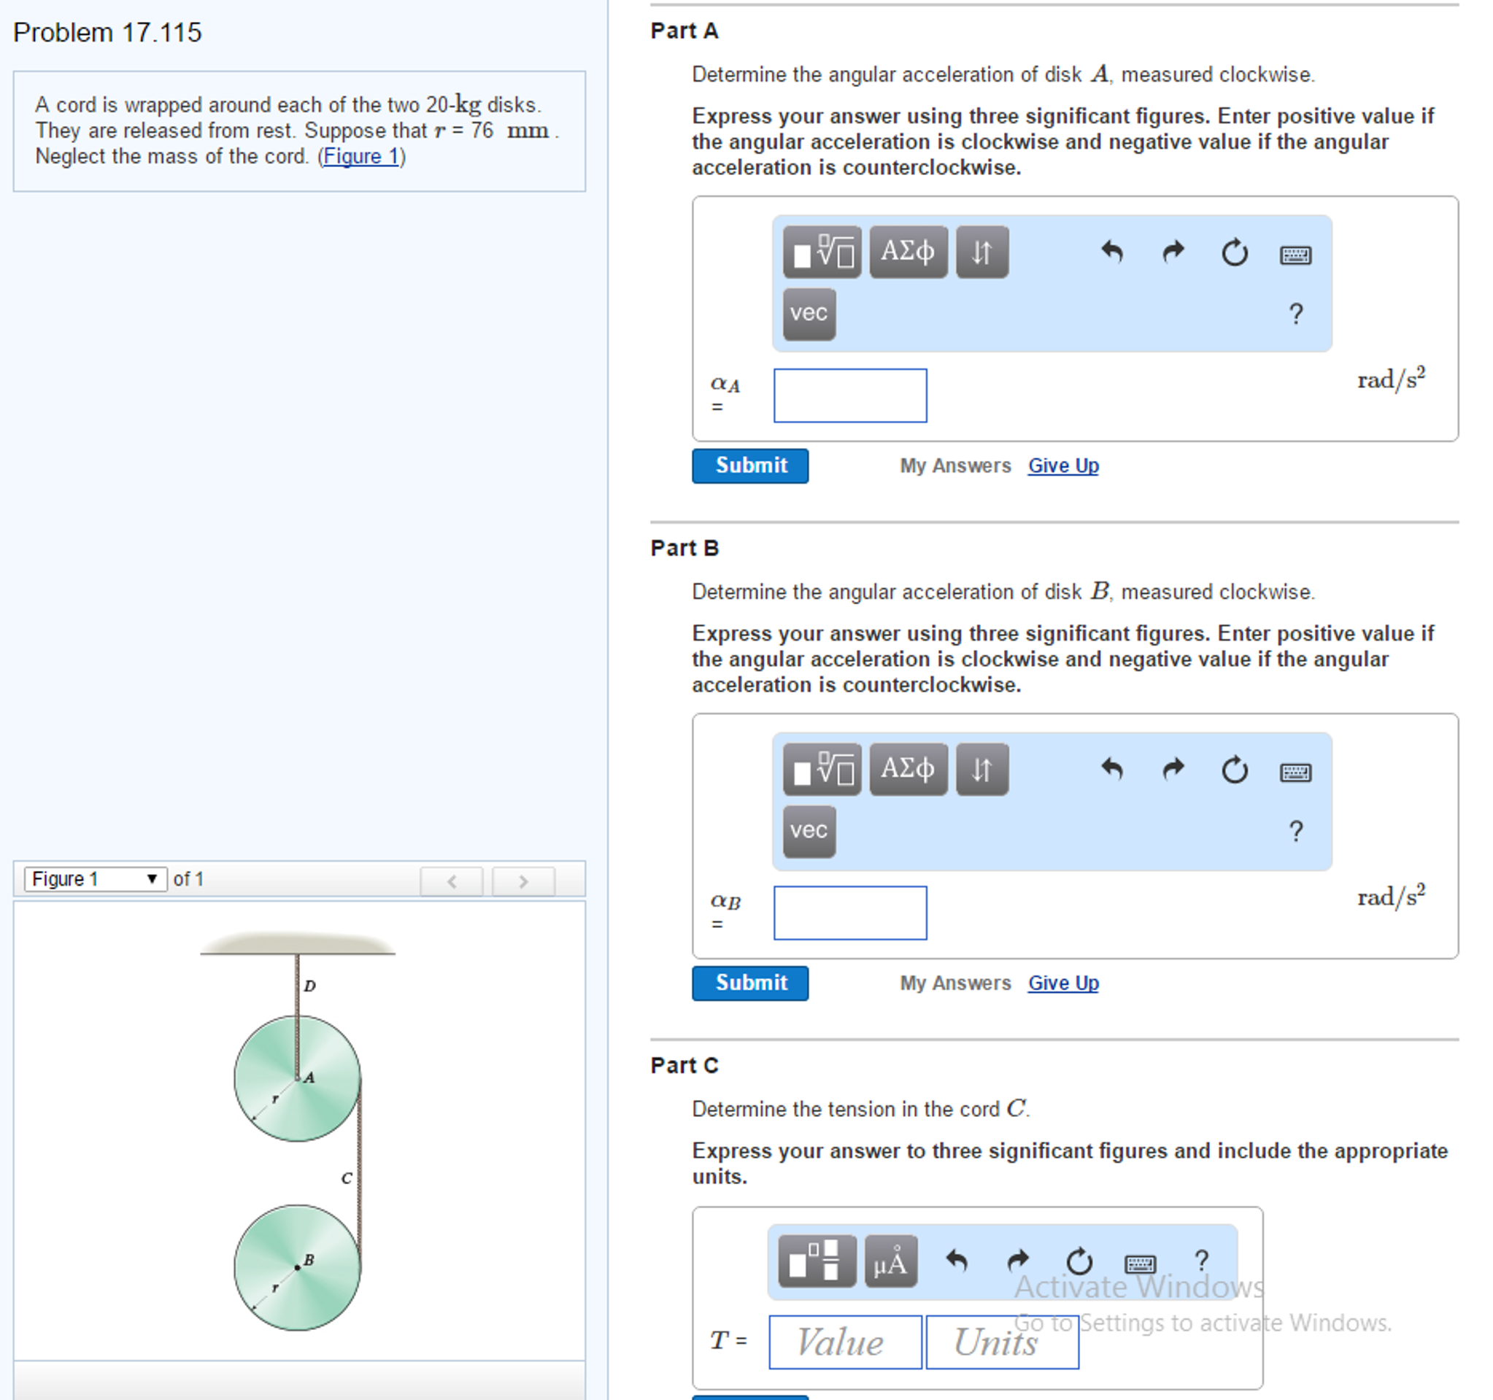Click the redo arrow in Part B toolbar

pos(1173,770)
